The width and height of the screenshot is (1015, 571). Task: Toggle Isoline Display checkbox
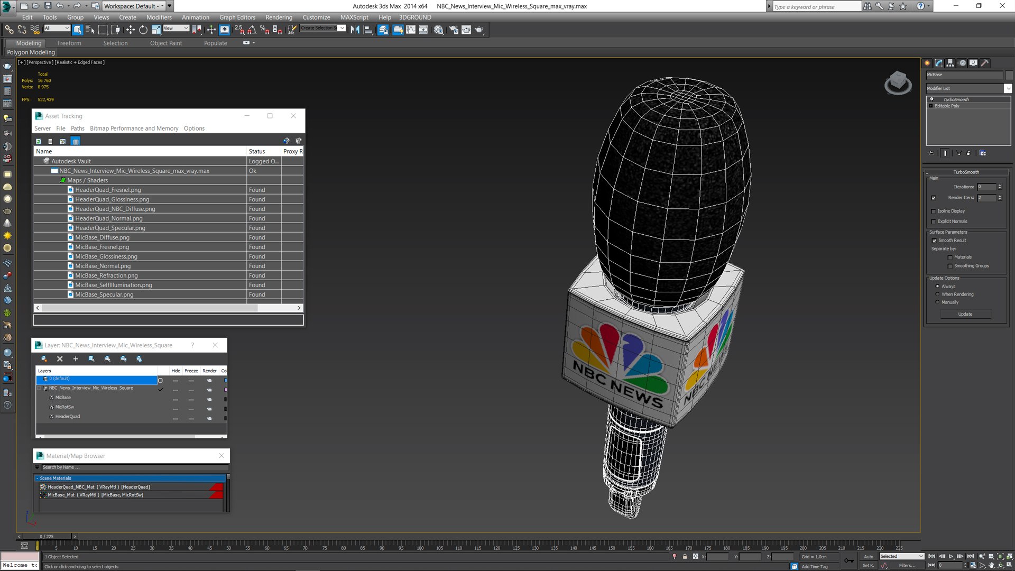pos(934,211)
